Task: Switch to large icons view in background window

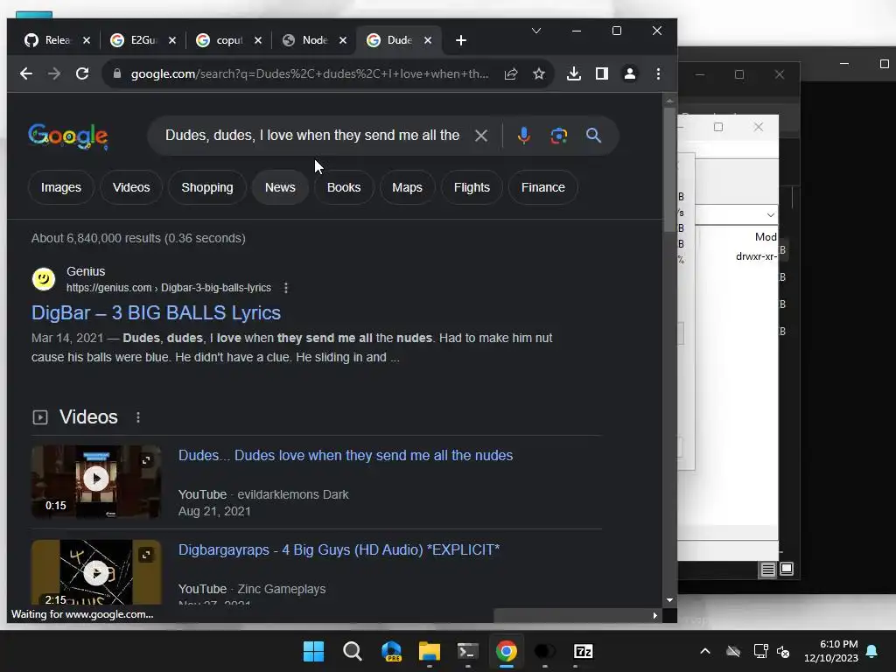Action: (787, 569)
